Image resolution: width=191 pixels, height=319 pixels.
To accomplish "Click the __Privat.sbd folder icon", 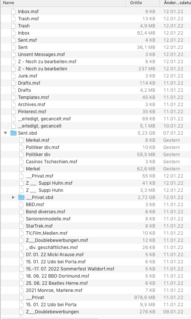I will pos(21,197).
